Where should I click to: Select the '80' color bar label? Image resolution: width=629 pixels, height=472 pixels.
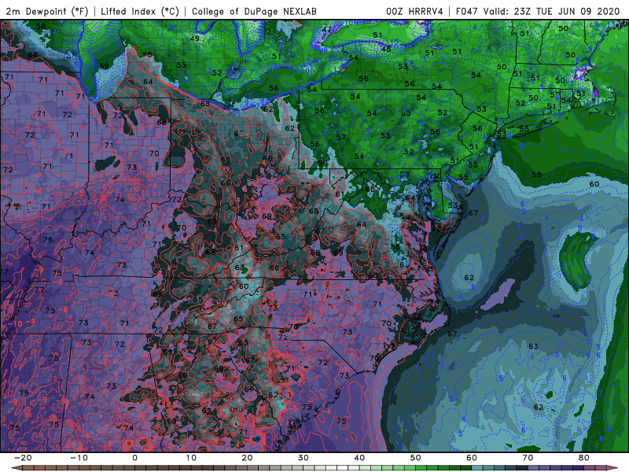584,458
